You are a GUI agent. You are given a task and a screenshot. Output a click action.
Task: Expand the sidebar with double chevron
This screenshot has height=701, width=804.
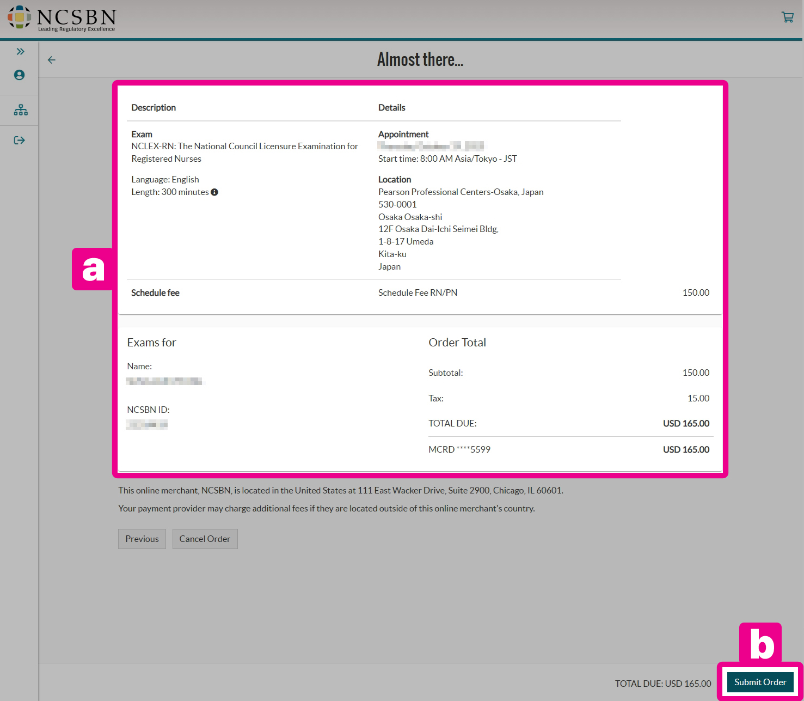click(x=20, y=51)
